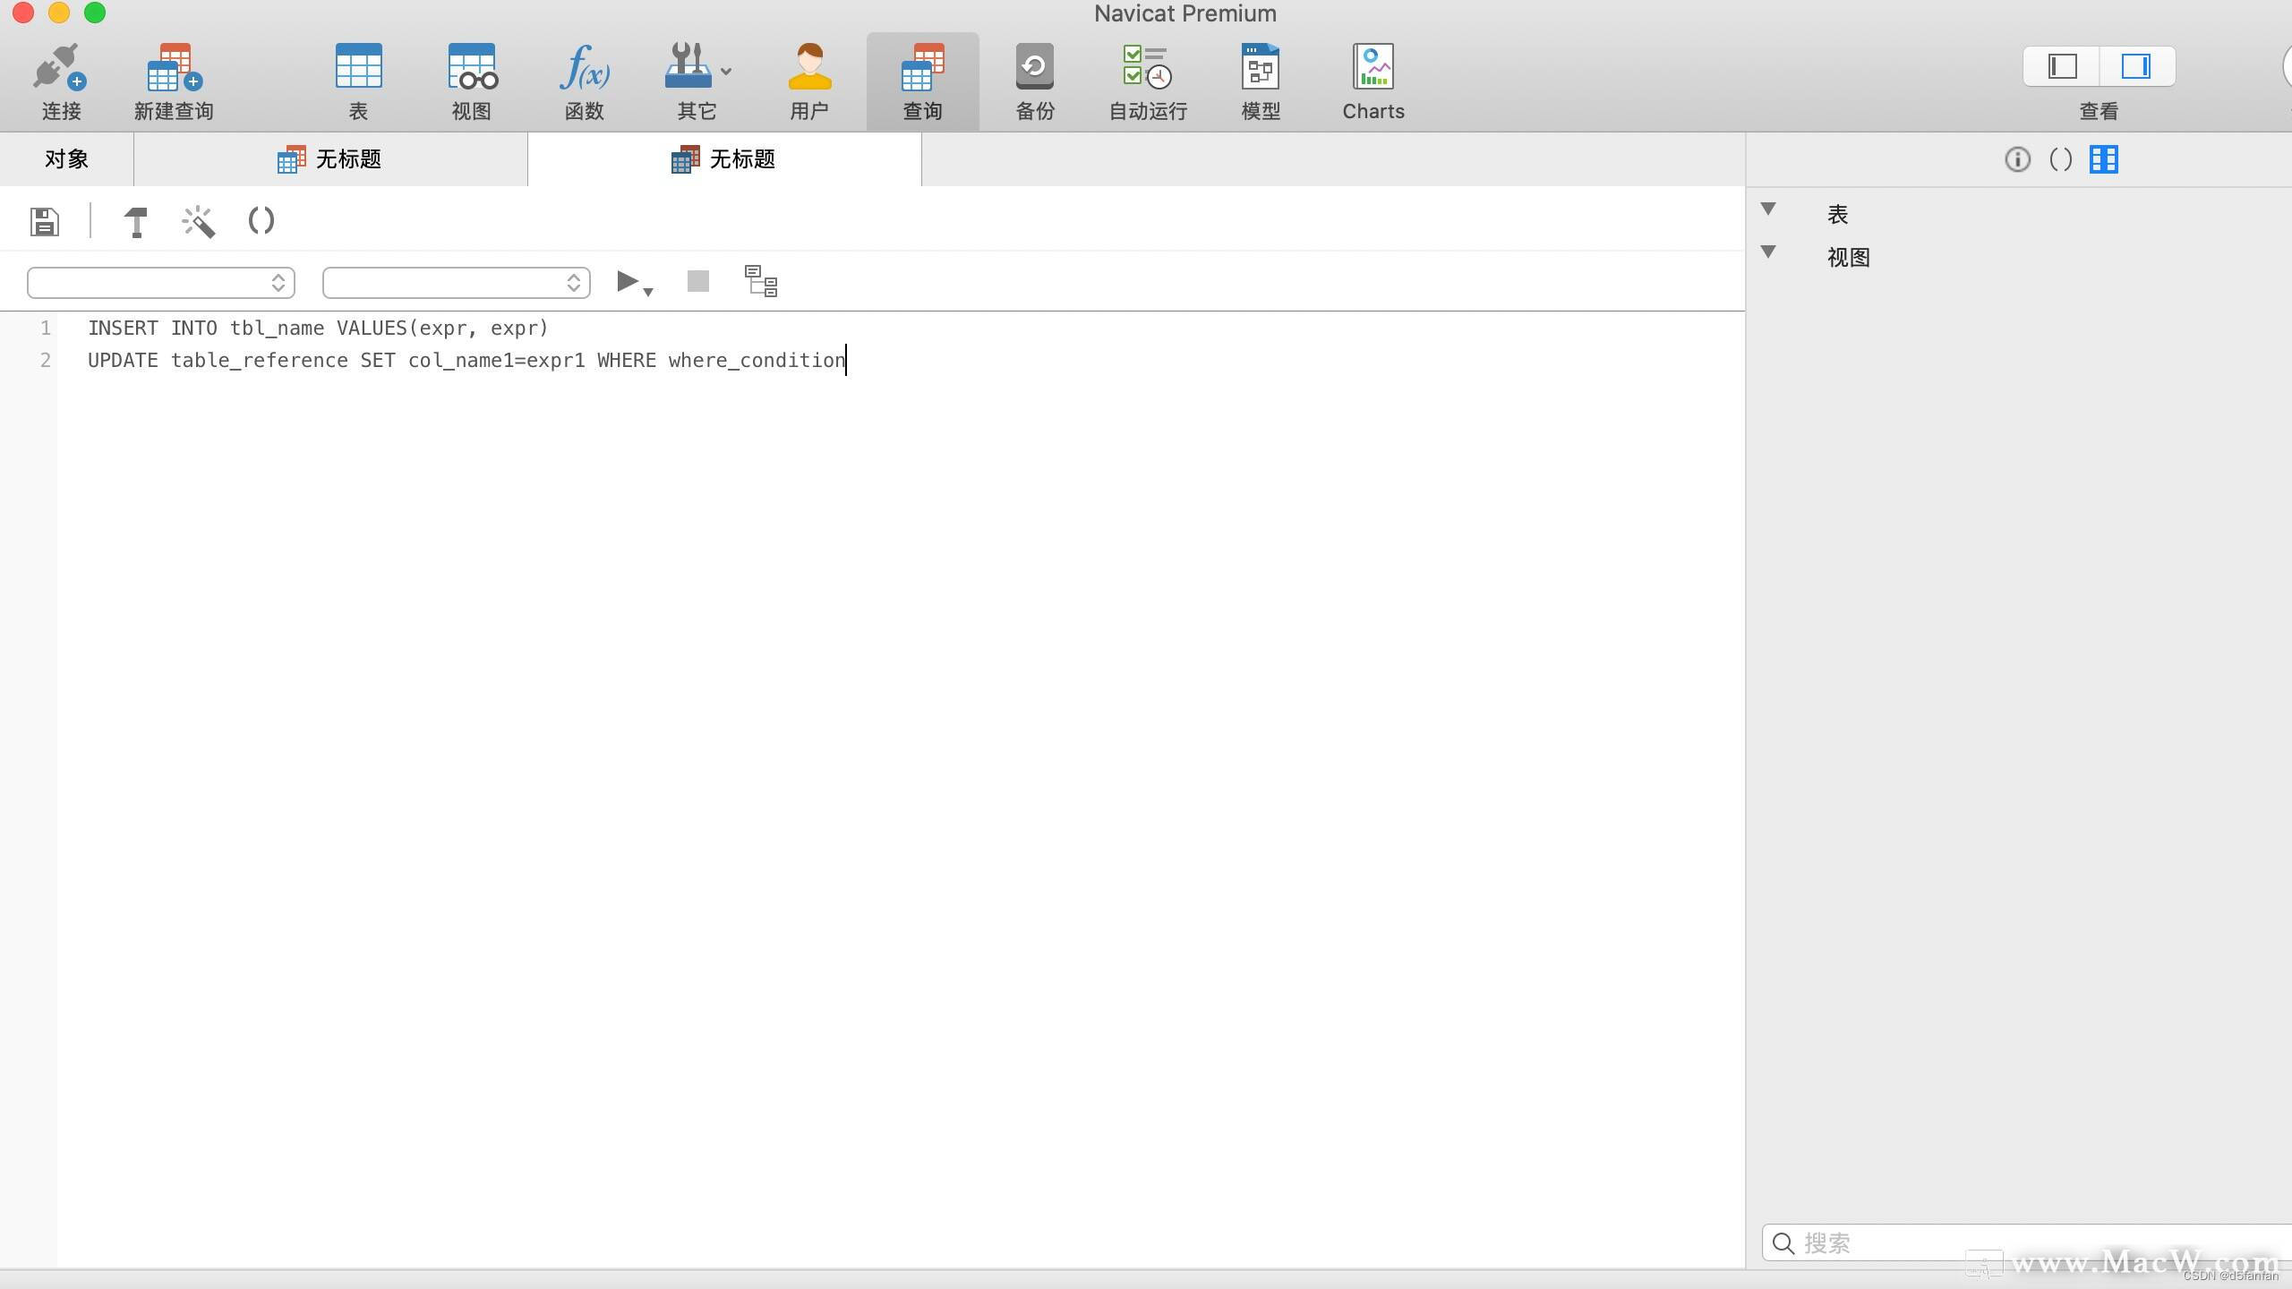Click the code snippet parentheses toolbar icon
The image size is (2292, 1289).
[261, 220]
